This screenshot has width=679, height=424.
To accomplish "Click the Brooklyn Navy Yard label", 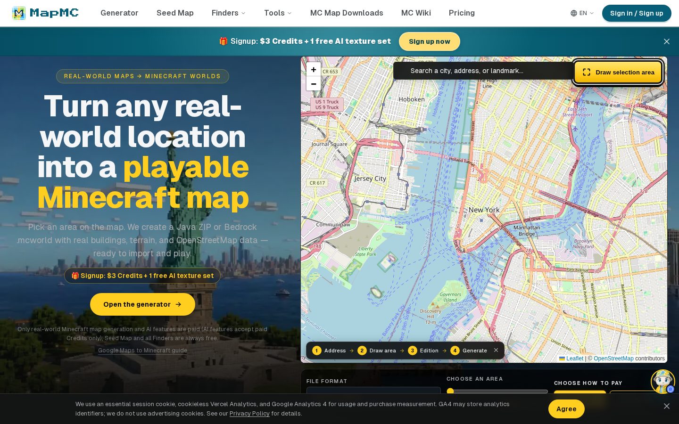I will click(583, 244).
